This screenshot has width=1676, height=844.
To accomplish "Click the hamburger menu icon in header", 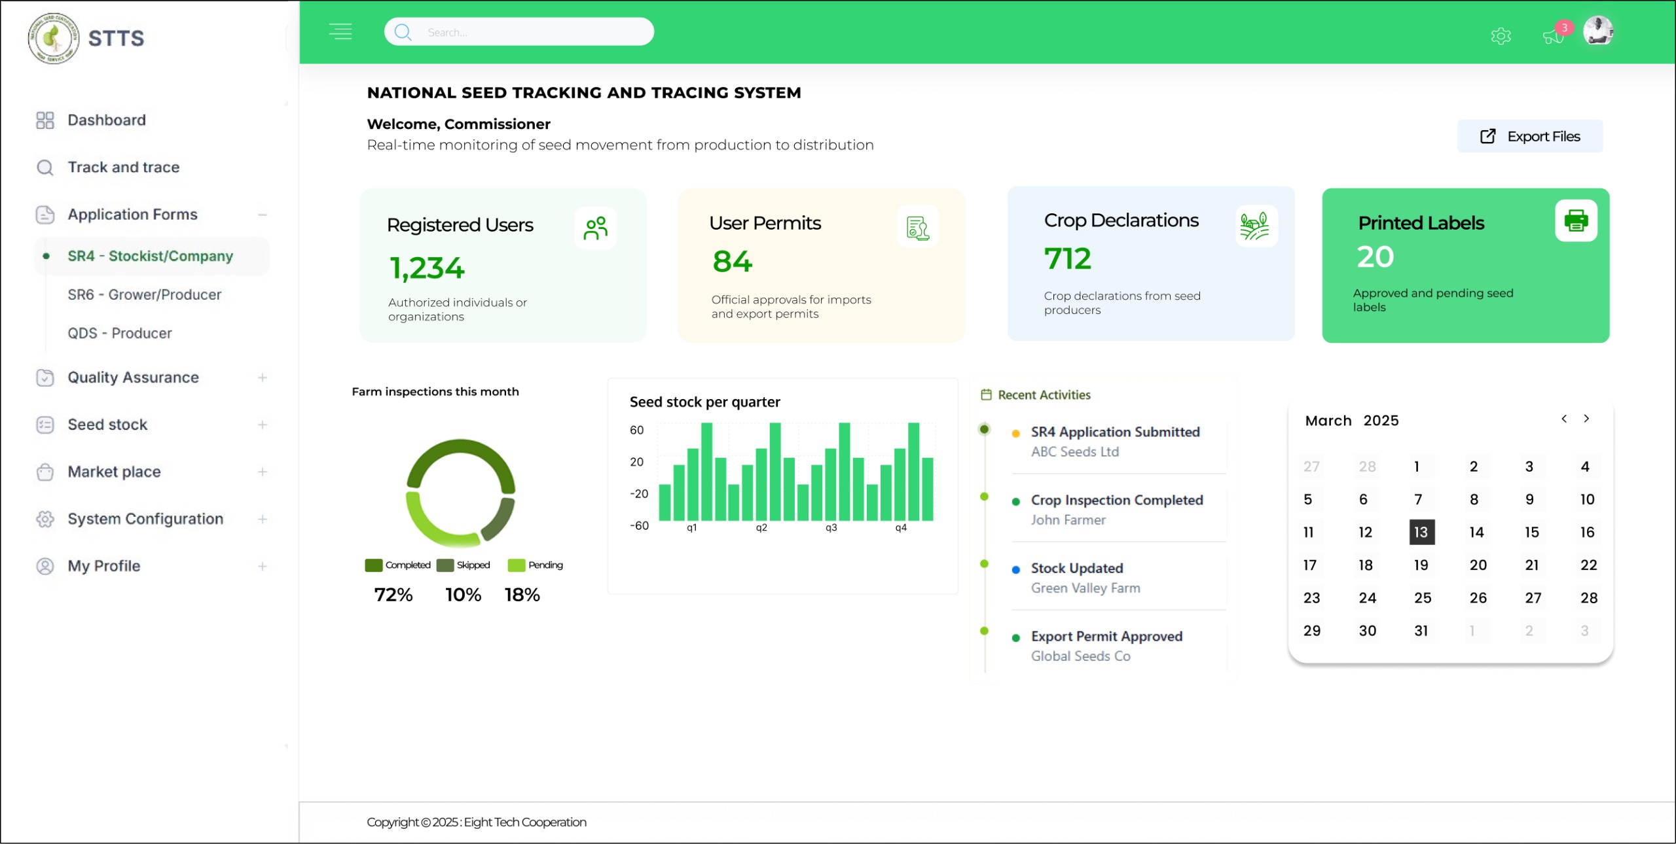I will 340,31.
